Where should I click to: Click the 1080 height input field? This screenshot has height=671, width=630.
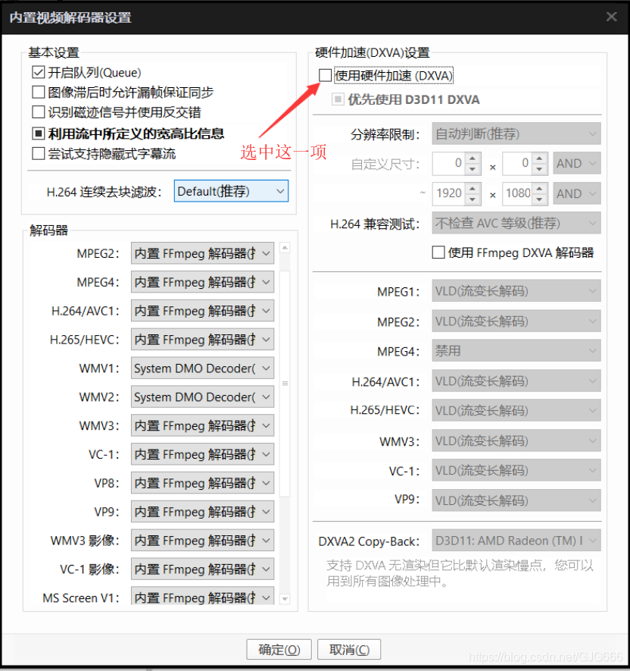tap(518, 193)
